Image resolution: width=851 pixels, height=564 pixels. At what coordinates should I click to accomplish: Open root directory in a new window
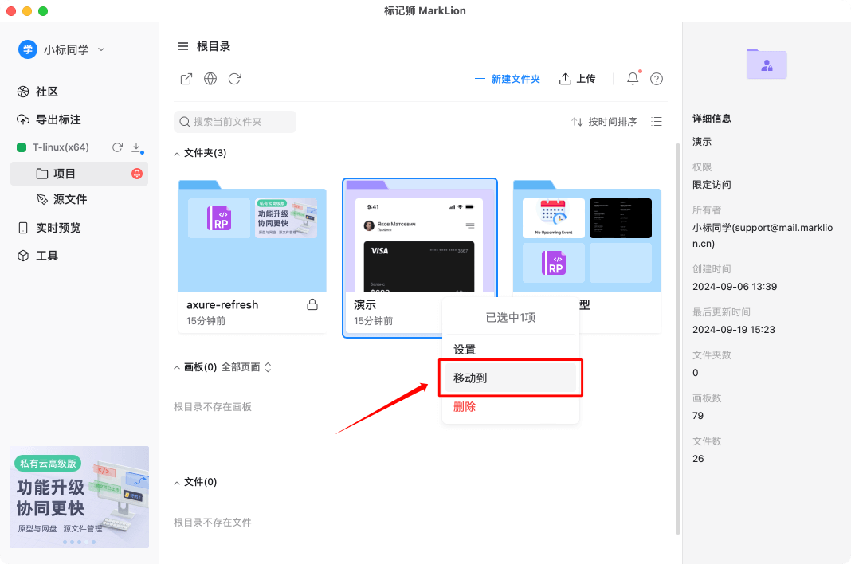click(x=186, y=79)
